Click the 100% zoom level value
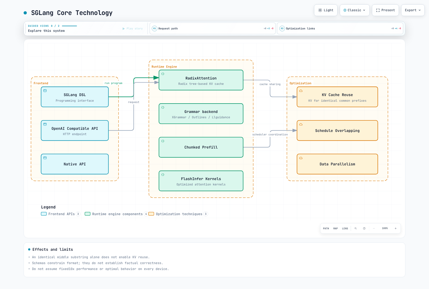Viewport: 429px width, 289px height. click(x=385, y=229)
